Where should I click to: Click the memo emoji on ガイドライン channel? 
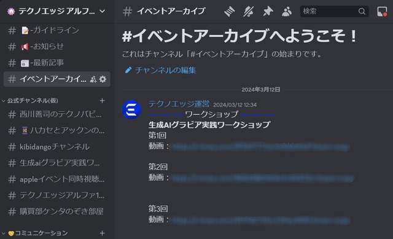pyautogui.click(x=25, y=30)
